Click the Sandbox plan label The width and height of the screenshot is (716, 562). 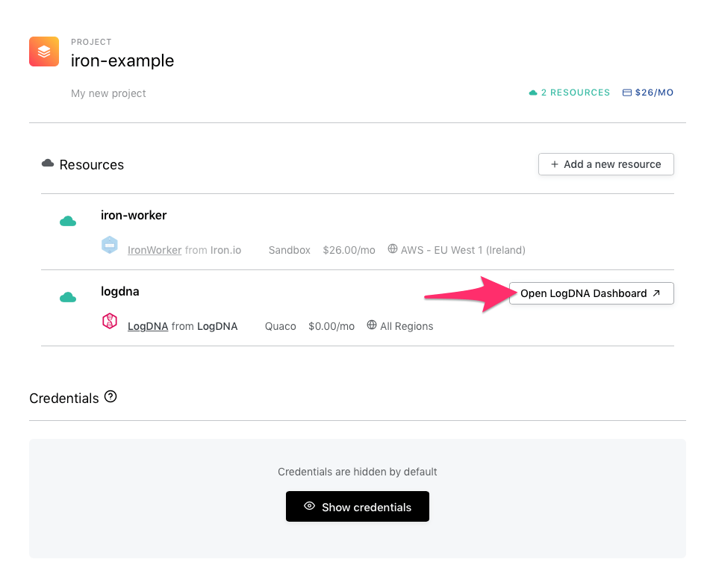pyautogui.click(x=290, y=250)
